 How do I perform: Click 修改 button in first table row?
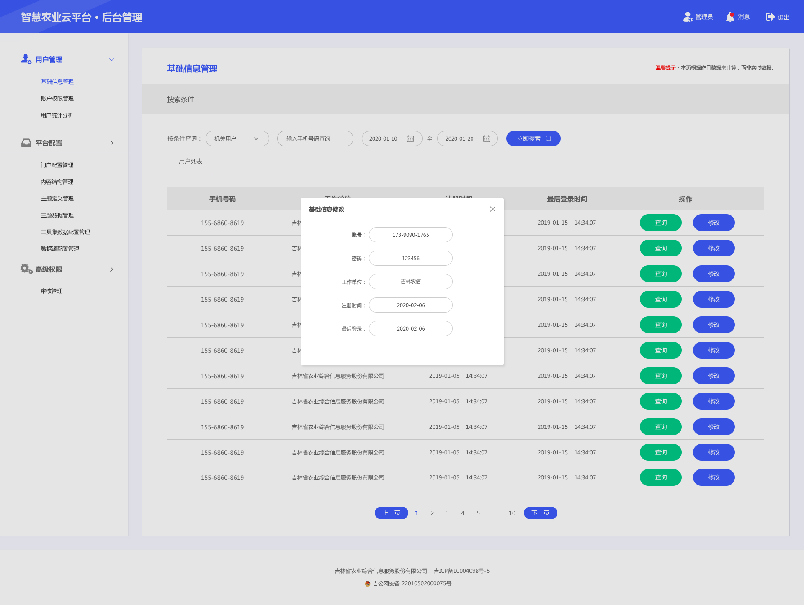(x=714, y=223)
